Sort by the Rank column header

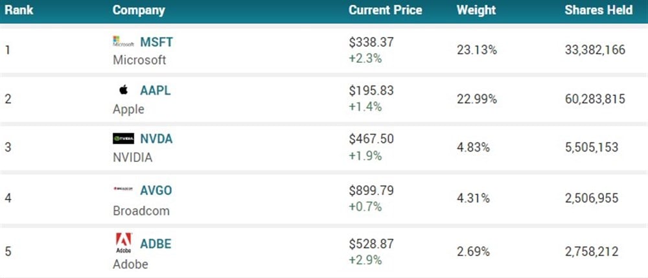tap(19, 10)
